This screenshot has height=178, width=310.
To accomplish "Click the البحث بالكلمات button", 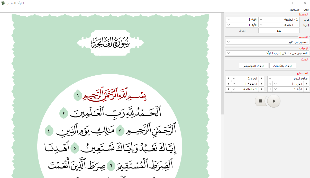I will click(x=283, y=66).
